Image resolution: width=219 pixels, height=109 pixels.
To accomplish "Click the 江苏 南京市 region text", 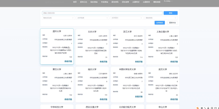I will click(103, 74).
